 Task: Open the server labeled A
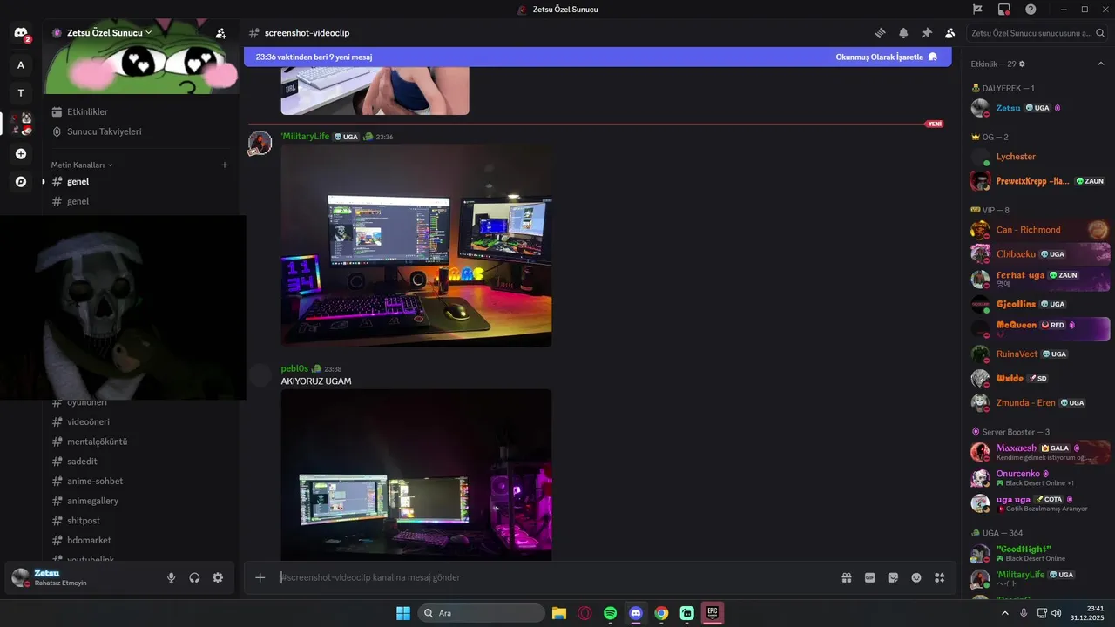(x=21, y=64)
